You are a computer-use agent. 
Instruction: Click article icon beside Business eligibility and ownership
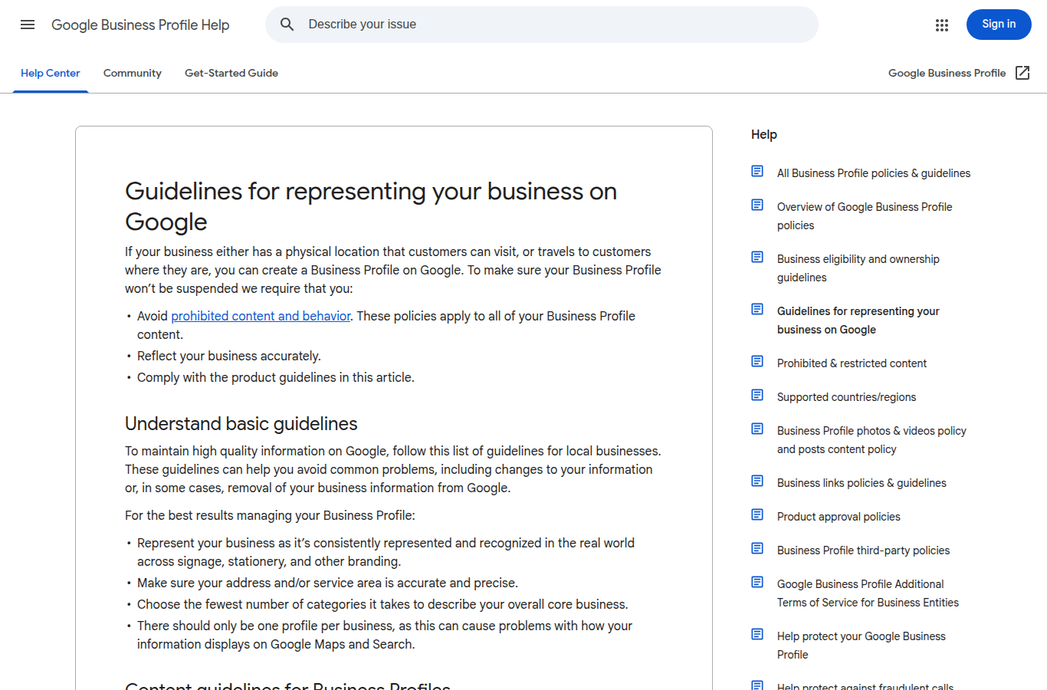click(x=757, y=257)
